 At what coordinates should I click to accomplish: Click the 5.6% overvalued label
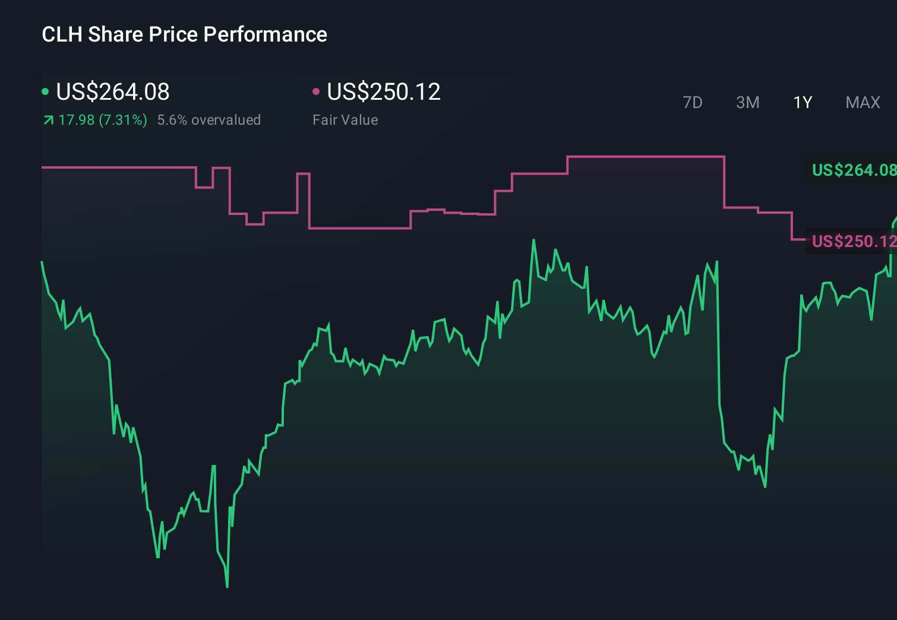[x=209, y=119]
